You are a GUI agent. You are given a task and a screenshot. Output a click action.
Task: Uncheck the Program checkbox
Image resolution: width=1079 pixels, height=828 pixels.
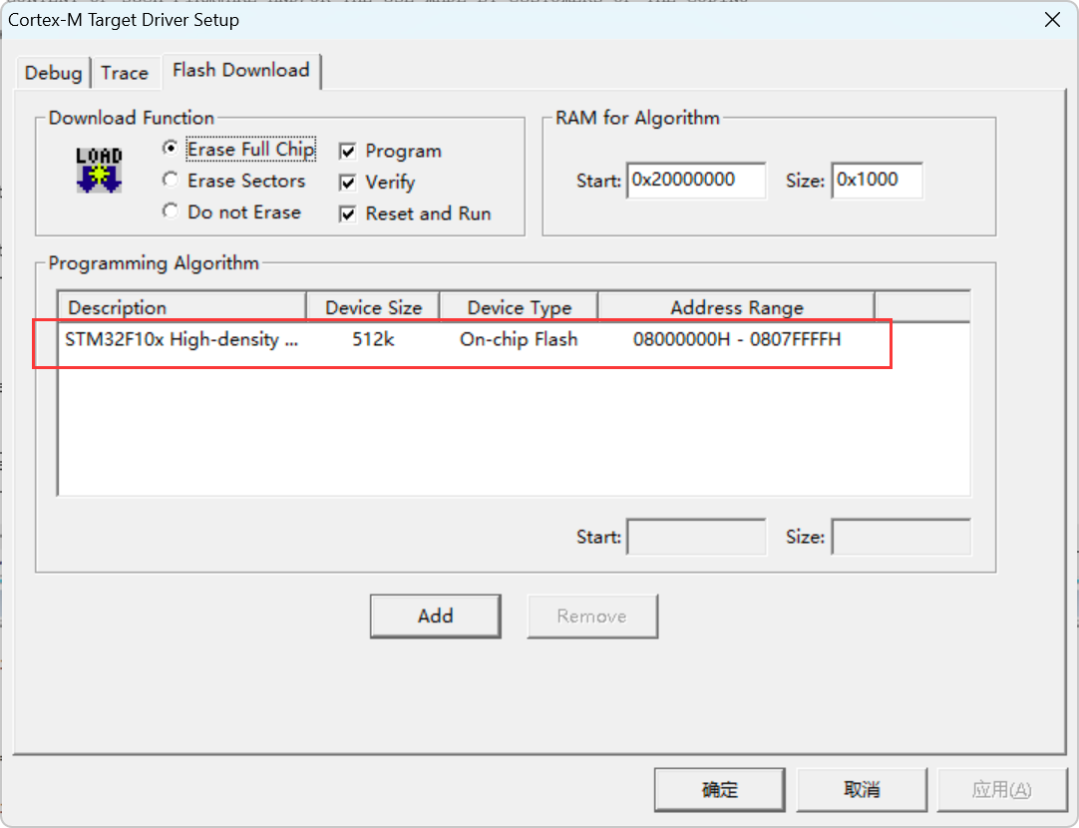347,150
